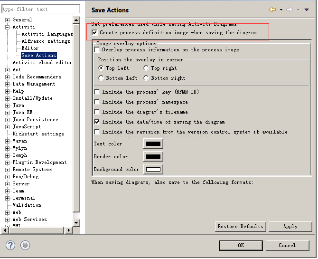Check Include the revision from version control
Image resolution: width=318 pixels, height=259 pixels.
[x=97, y=132]
